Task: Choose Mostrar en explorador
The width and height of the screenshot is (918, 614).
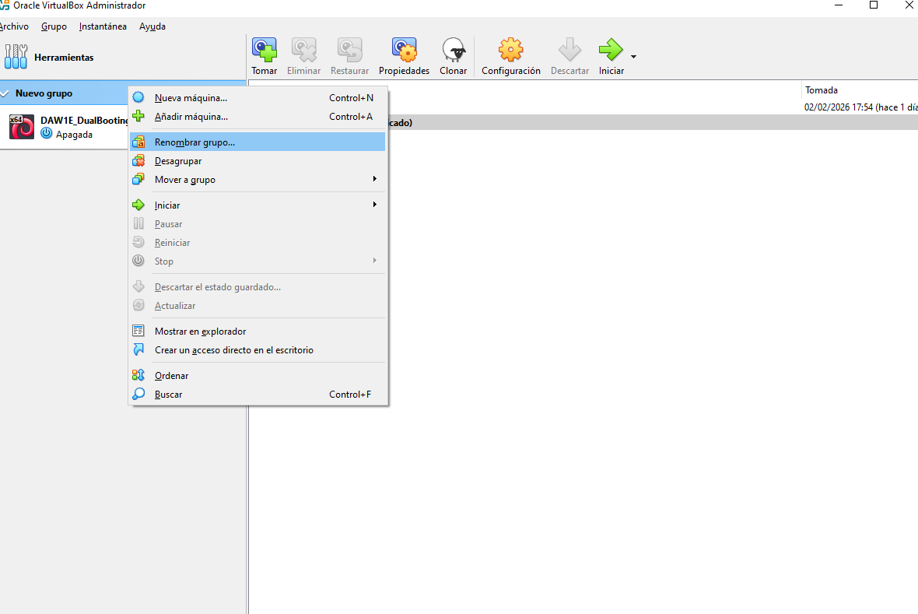Action: [258, 331]
